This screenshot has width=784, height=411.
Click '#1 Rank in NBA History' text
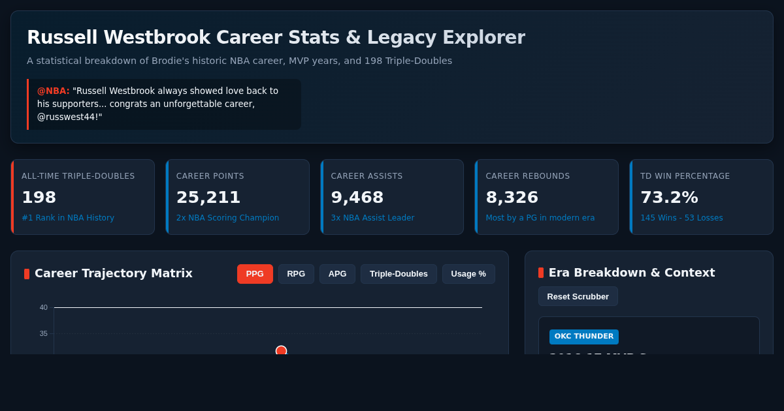click(x=68, y=218)
